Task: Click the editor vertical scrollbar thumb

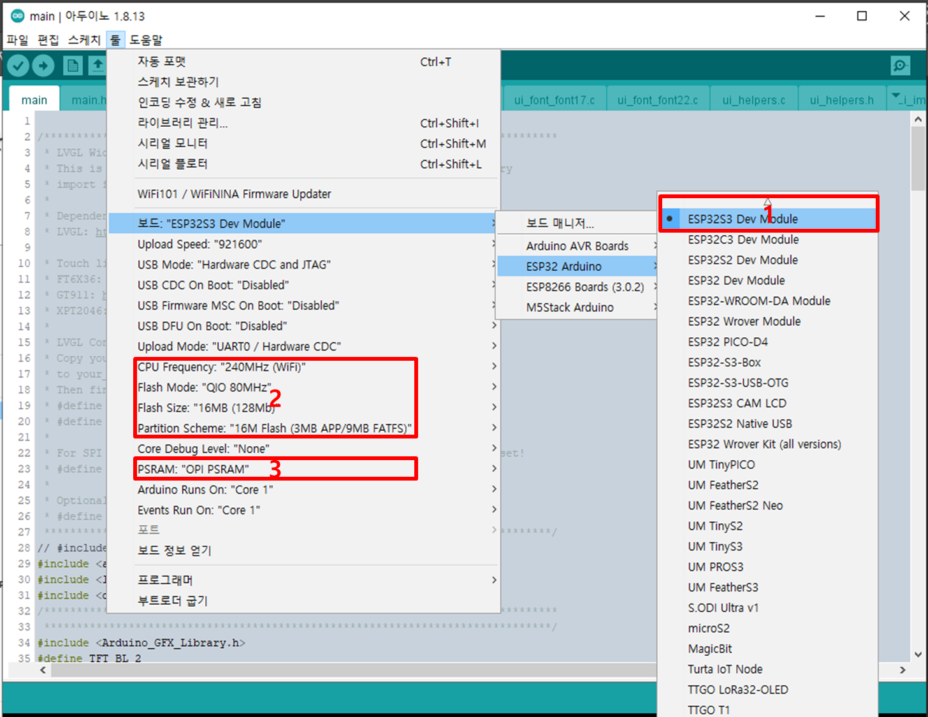Action: pos(918,158)
